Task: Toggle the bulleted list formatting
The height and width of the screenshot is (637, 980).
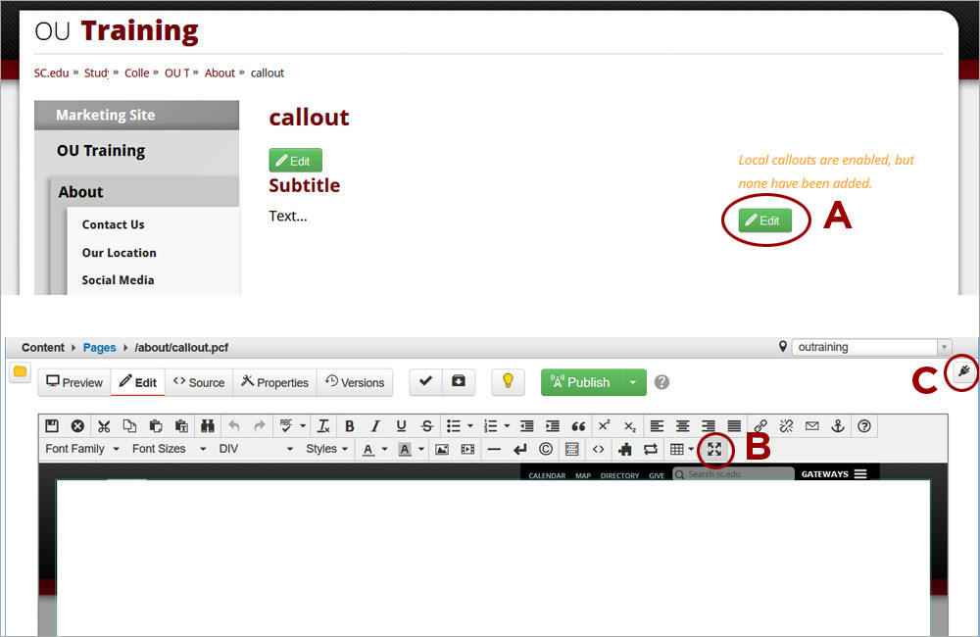Action: point(454,425)
